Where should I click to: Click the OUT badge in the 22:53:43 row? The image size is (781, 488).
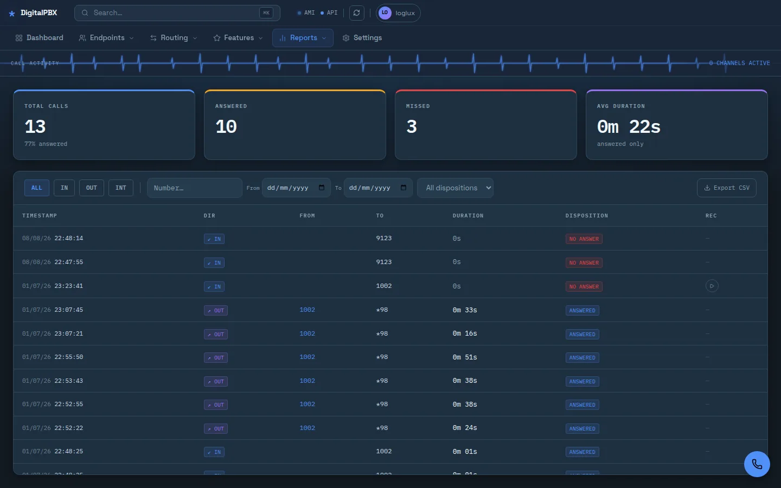point(216,382)
